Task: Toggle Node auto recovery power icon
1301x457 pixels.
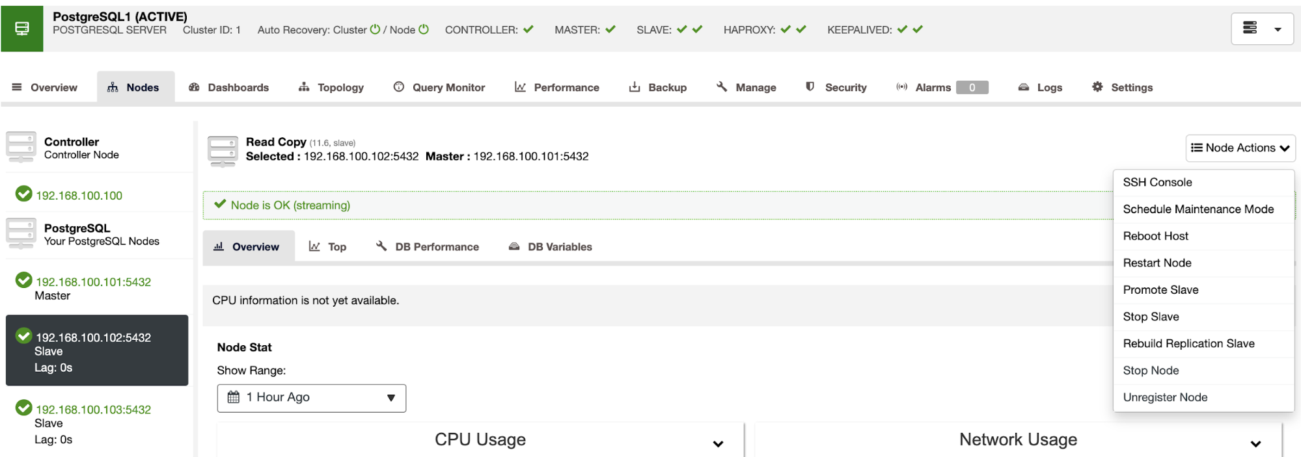Action: (x=424, y=29)
